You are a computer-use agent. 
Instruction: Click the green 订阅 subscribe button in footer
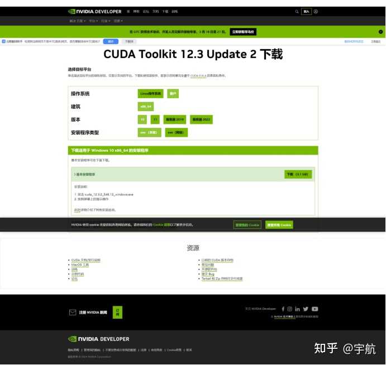point(117,313)
